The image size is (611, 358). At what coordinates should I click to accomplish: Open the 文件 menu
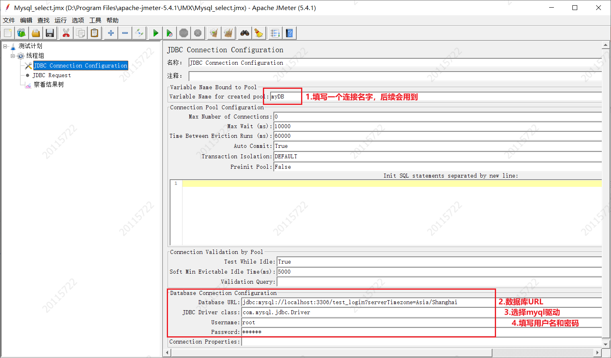(x=9, y=20)
